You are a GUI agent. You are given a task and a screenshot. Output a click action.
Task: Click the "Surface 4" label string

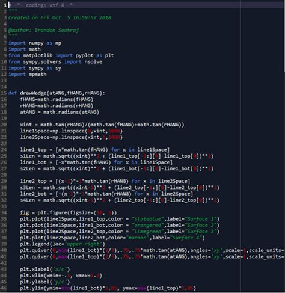click(x=186, y=238)
